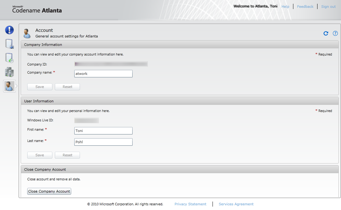Open the Servers icon in sidebar
The image size is (341, 210).
tap(9, 72)
